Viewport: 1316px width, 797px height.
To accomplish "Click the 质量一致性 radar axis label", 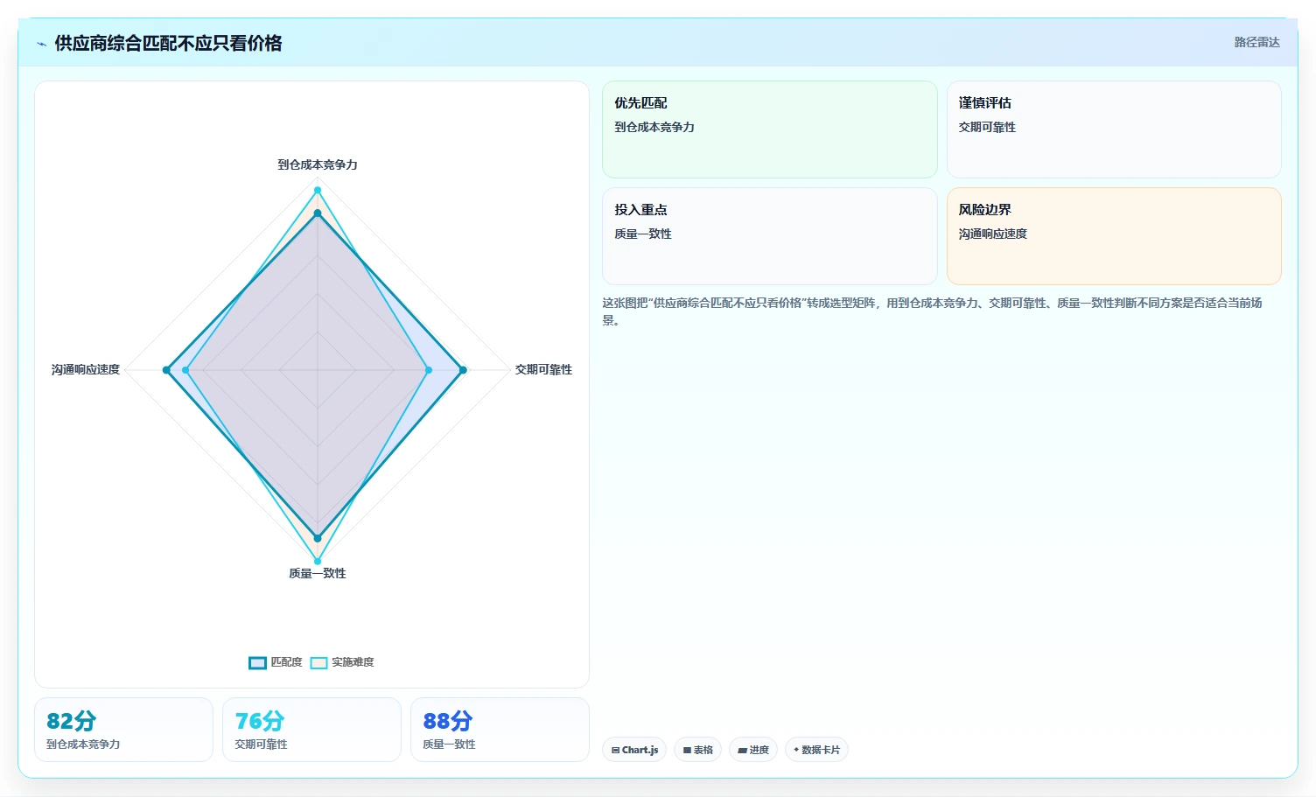I will (x=318, y=573).
